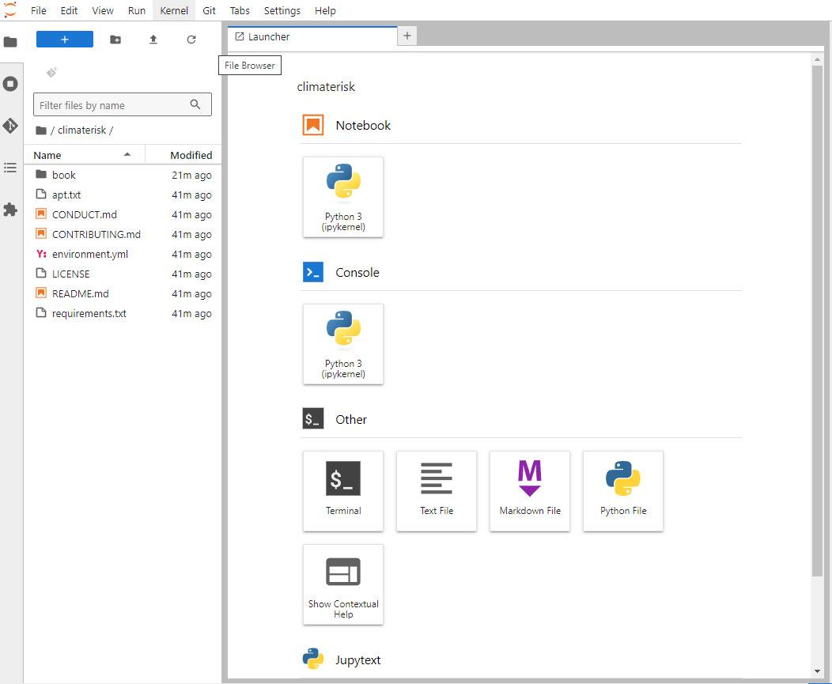Click the Other section terminal icon
This screenshot has width=832, height=684.
pos(313,419)
